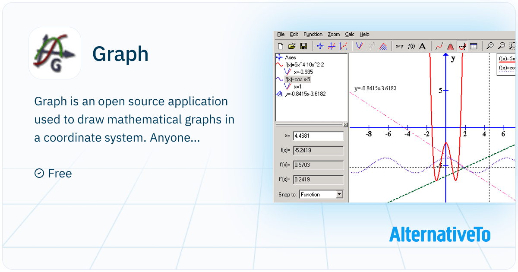The image size is (518, 272).
Task: Open the File menu
Action: 281,35
